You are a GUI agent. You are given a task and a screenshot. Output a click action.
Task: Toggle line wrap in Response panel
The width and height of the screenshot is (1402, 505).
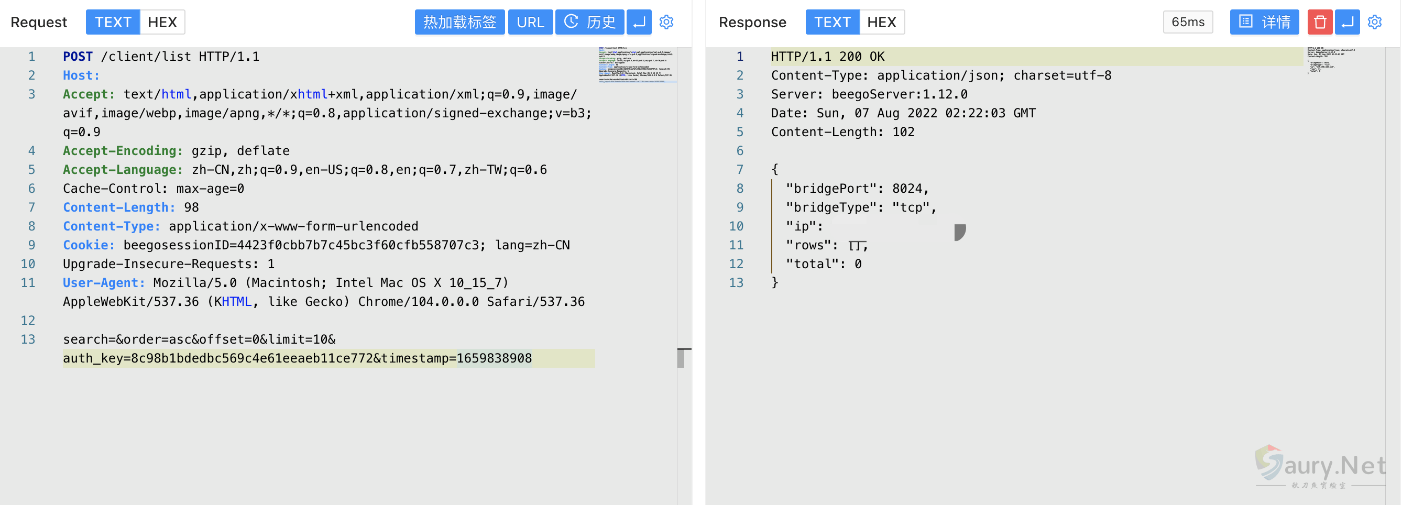point(1348,23)
